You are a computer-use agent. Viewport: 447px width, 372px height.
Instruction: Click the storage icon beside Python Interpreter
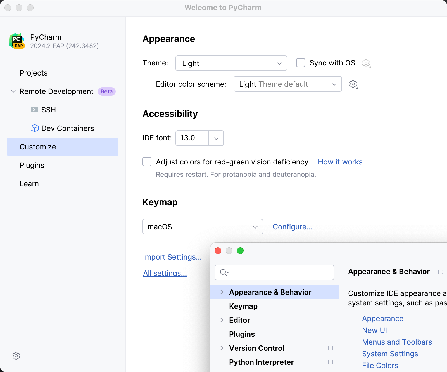(331, 362)
